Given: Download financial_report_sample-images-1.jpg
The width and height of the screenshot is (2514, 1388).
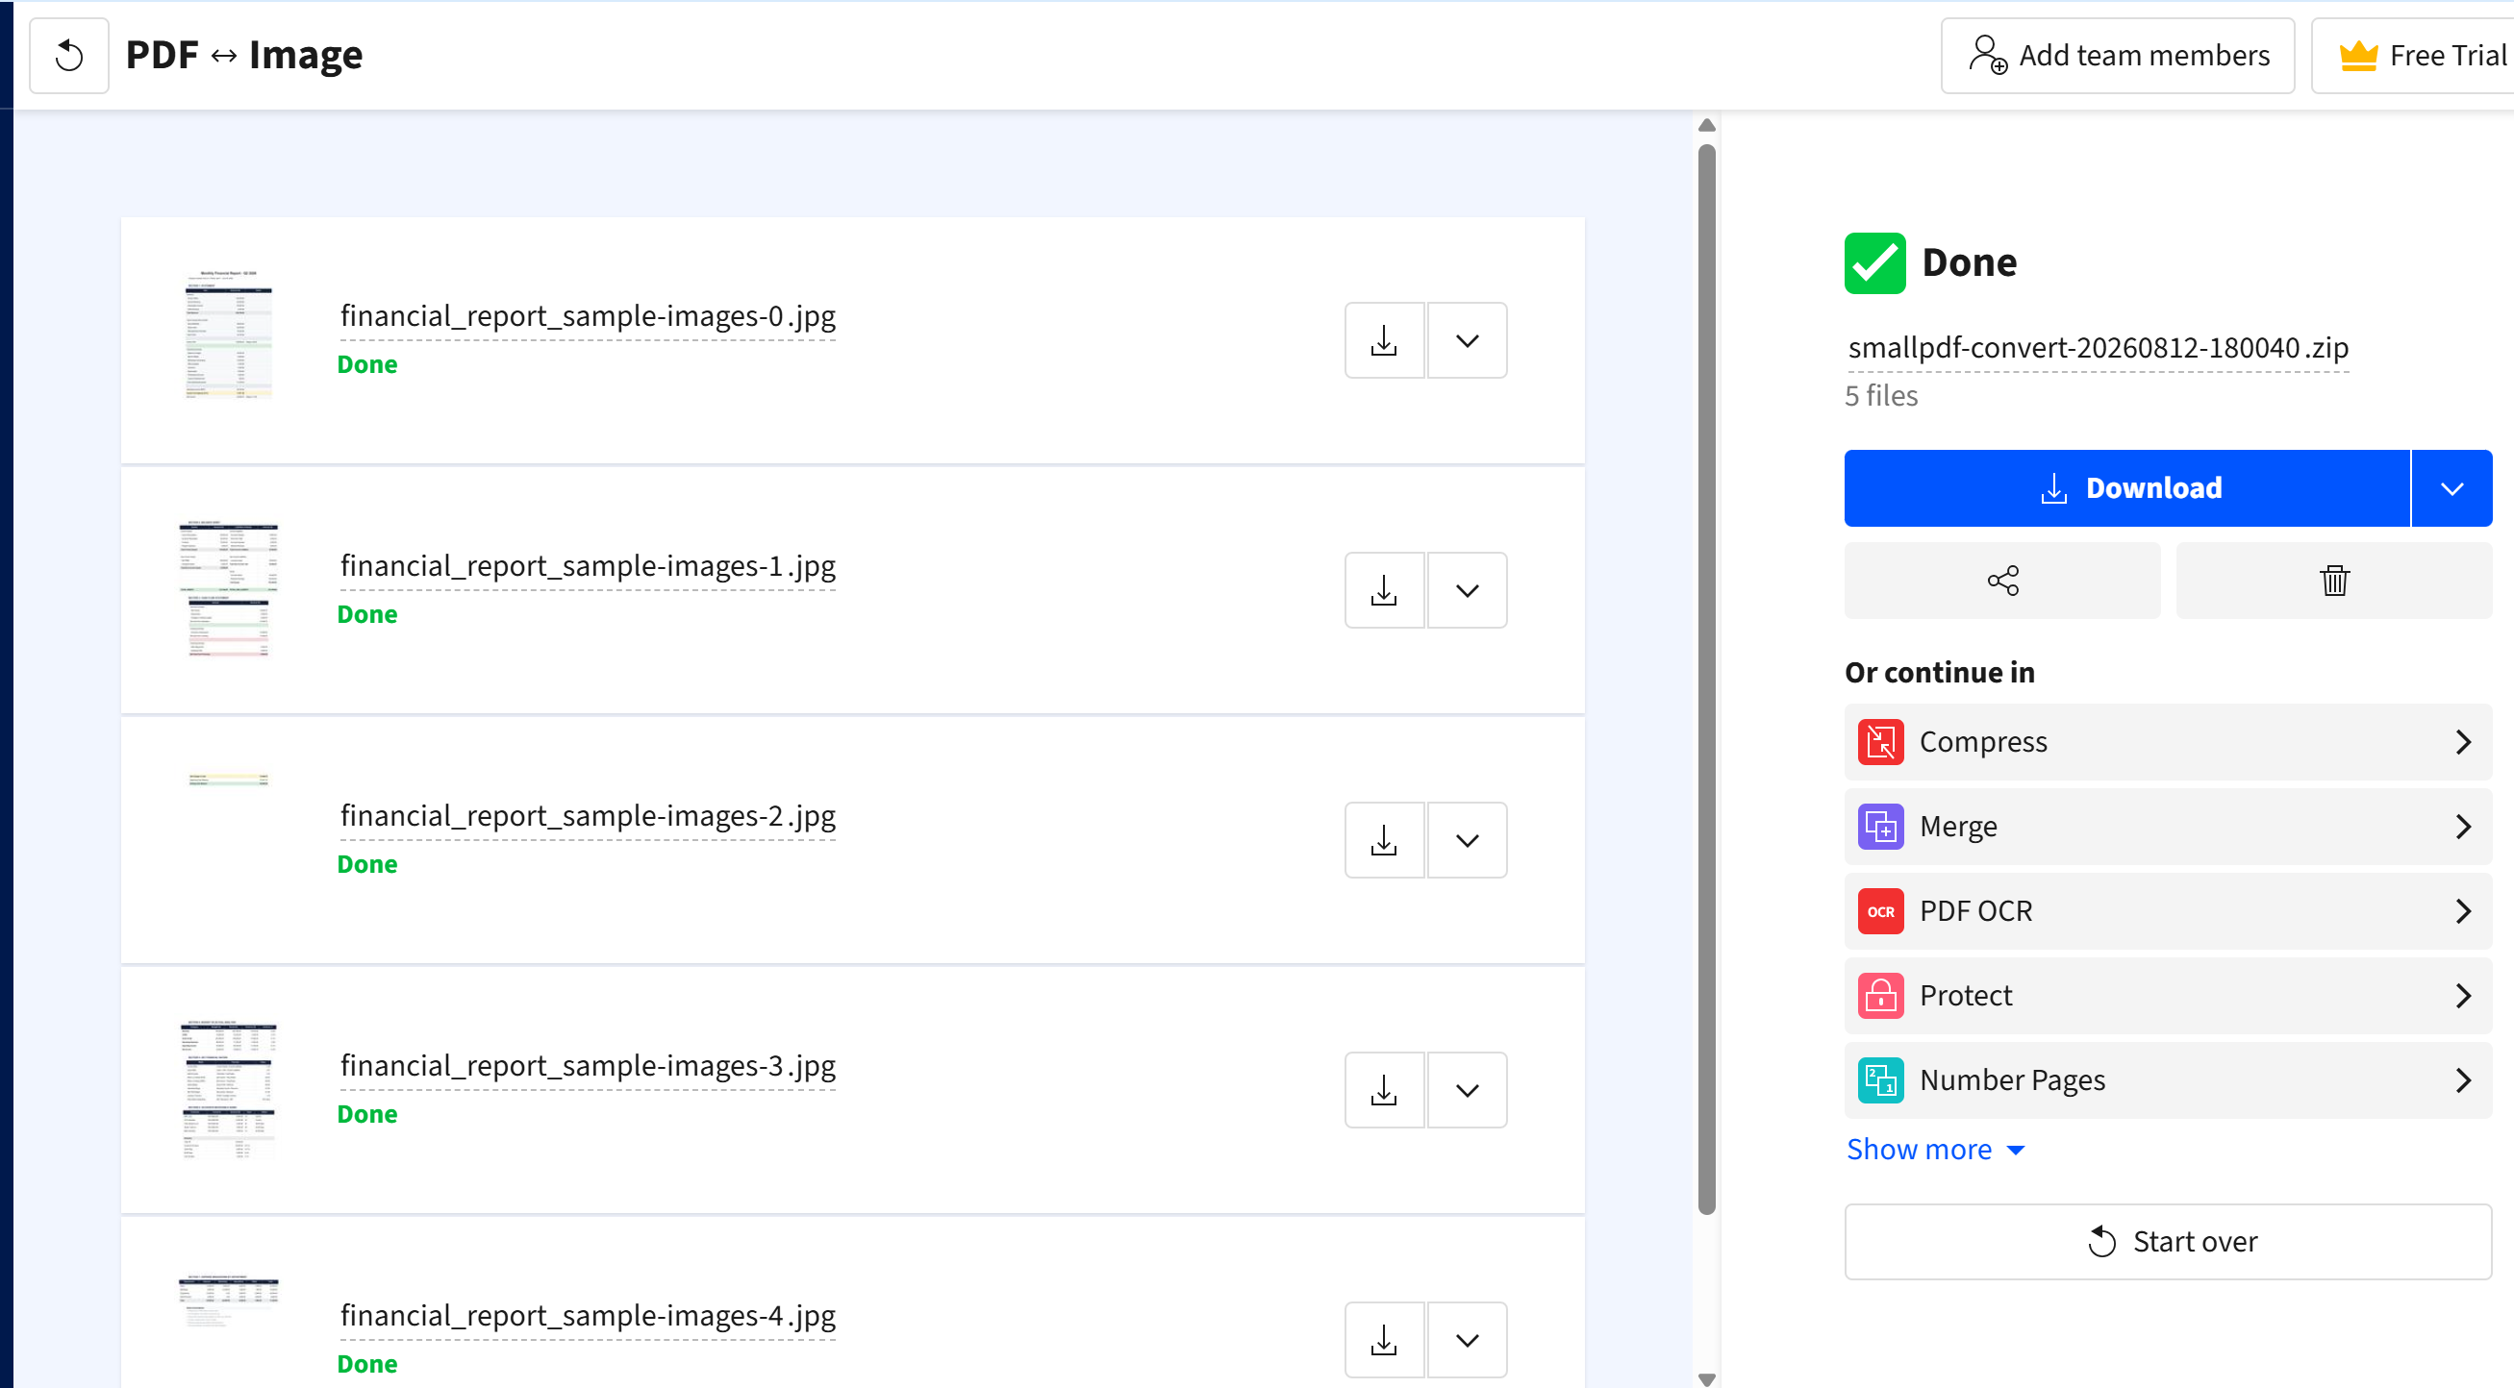Looking at the screenshot, I should [1384, 590].
